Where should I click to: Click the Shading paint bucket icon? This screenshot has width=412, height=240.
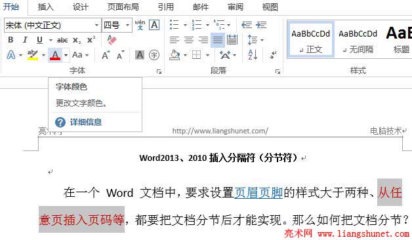[175, 55]
